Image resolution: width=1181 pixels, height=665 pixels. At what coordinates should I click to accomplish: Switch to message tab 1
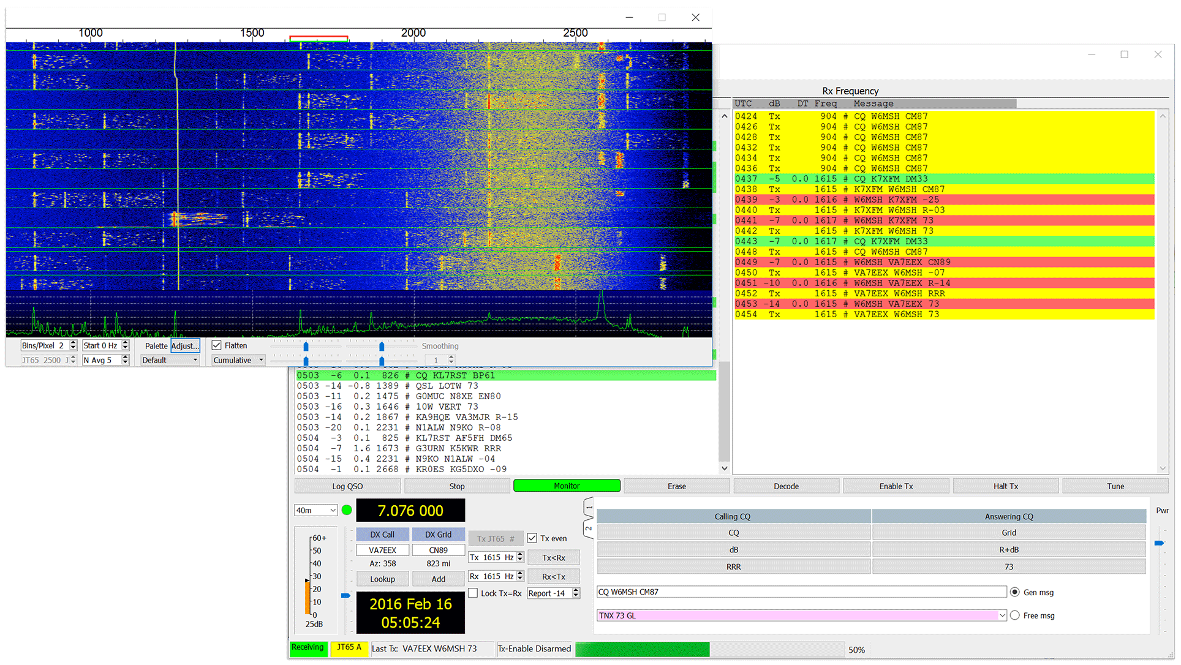[x=589, y=507]
